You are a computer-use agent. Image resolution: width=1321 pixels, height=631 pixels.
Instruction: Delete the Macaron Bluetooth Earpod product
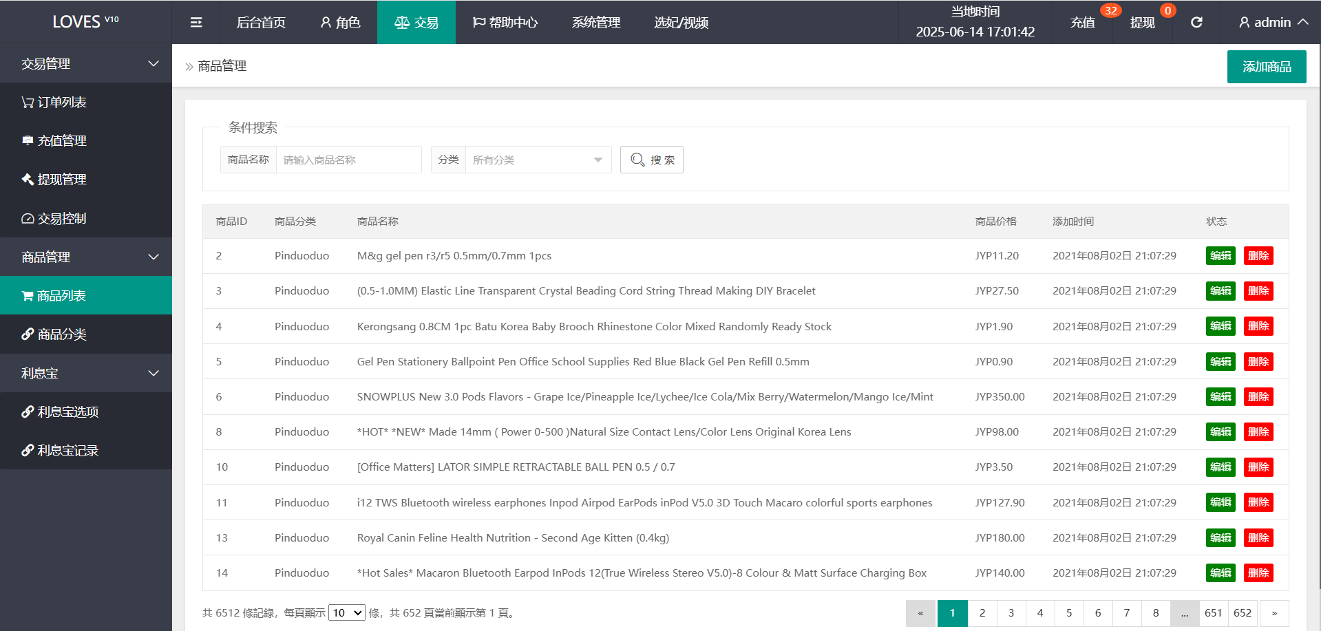tap(1258, 573)
